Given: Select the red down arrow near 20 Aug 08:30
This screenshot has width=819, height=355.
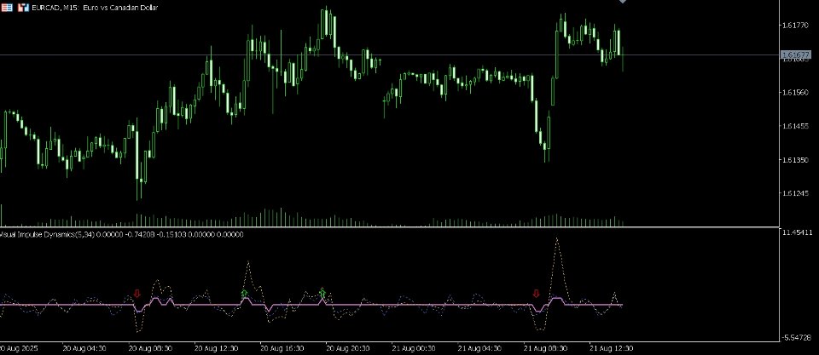Looking at the screenshot, I should click(x=137, y=294).
